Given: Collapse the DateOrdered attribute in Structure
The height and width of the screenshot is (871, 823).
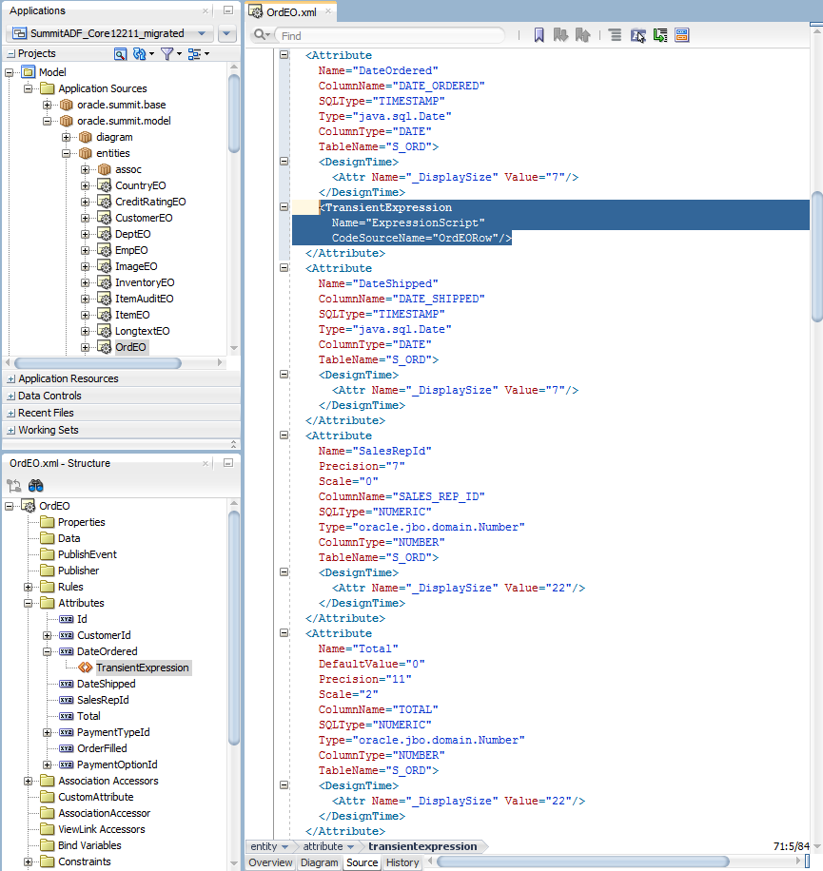Looking at the screenshot, I should [48, 651].
